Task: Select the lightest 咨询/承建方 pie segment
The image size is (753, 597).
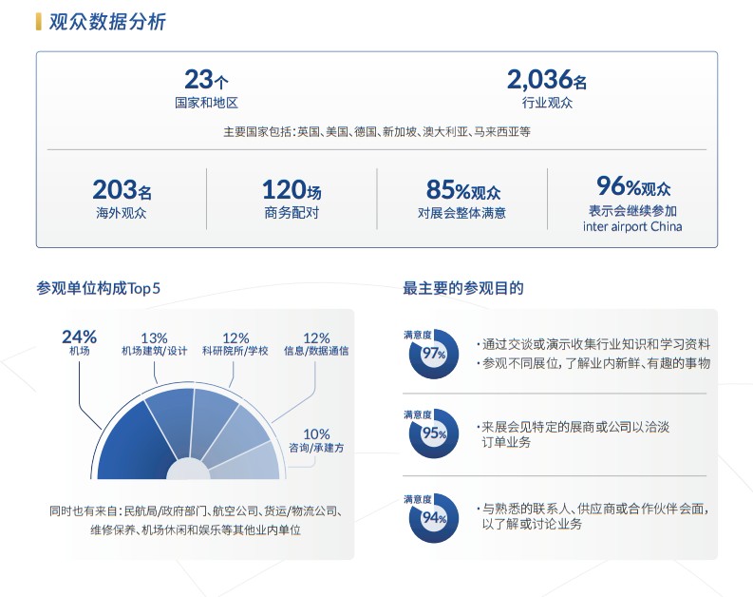Action: [253, 463]
